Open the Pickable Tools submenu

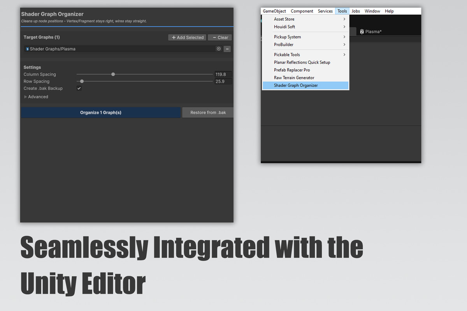pos(306,55)
